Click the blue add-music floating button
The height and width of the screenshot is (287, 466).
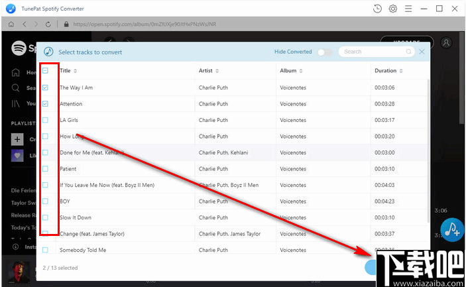click(452, 230)
